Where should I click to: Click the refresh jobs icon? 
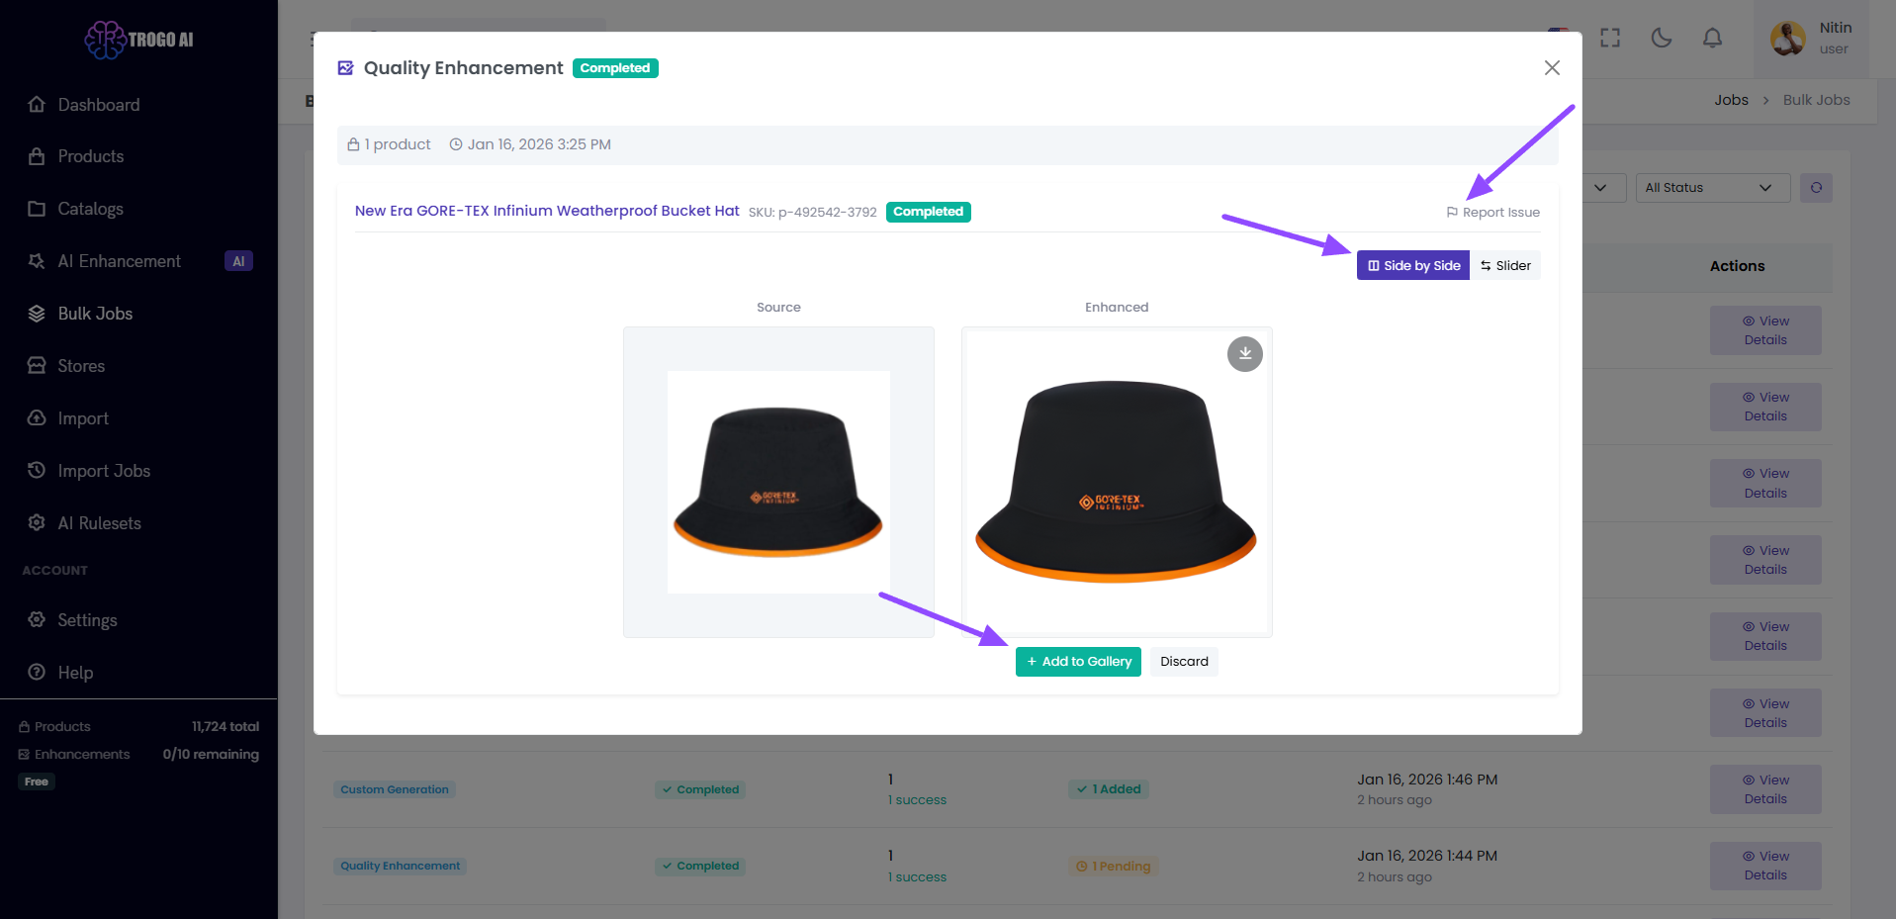coord(1816,188)
